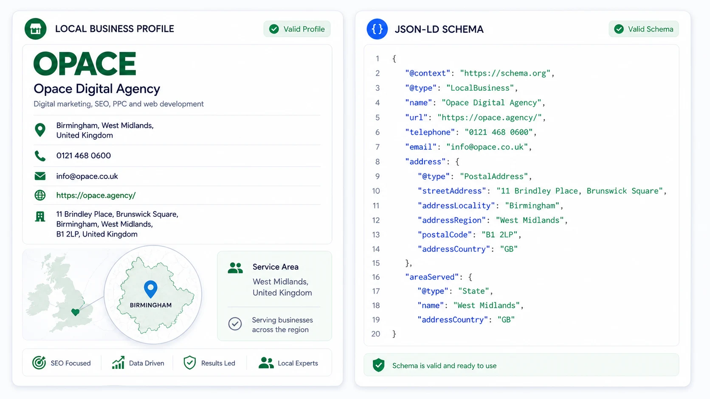The height and width of the screenshot is (399, 710).
Task: Click the "name": "Opace Digital Agency" code line
Action: coord(475,103)
